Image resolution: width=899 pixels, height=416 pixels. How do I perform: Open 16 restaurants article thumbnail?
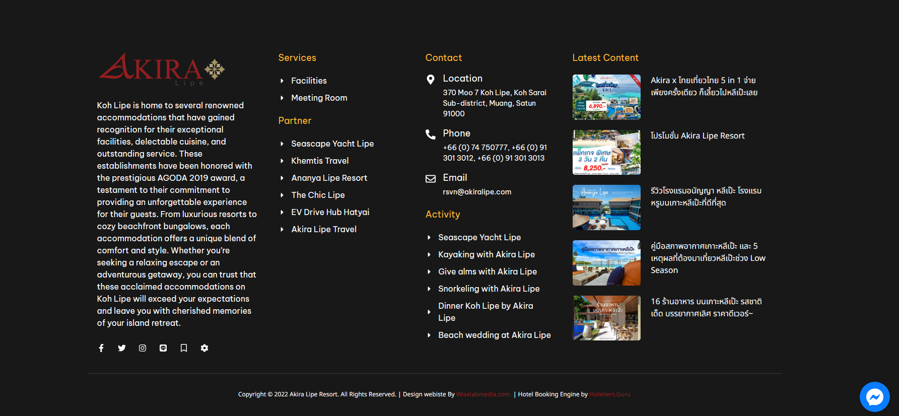606,318
